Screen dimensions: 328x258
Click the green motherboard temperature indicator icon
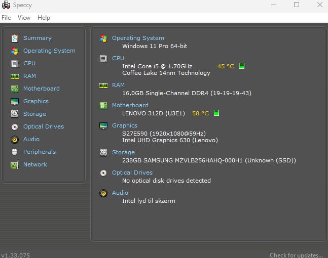click(x=216, y=113)
